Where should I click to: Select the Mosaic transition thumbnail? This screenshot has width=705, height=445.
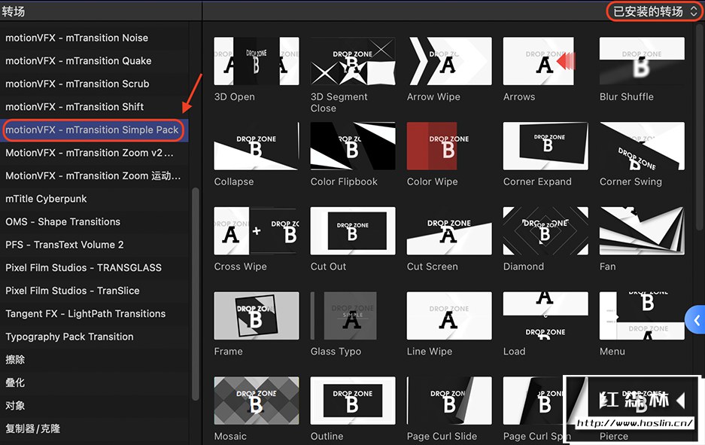257,401
